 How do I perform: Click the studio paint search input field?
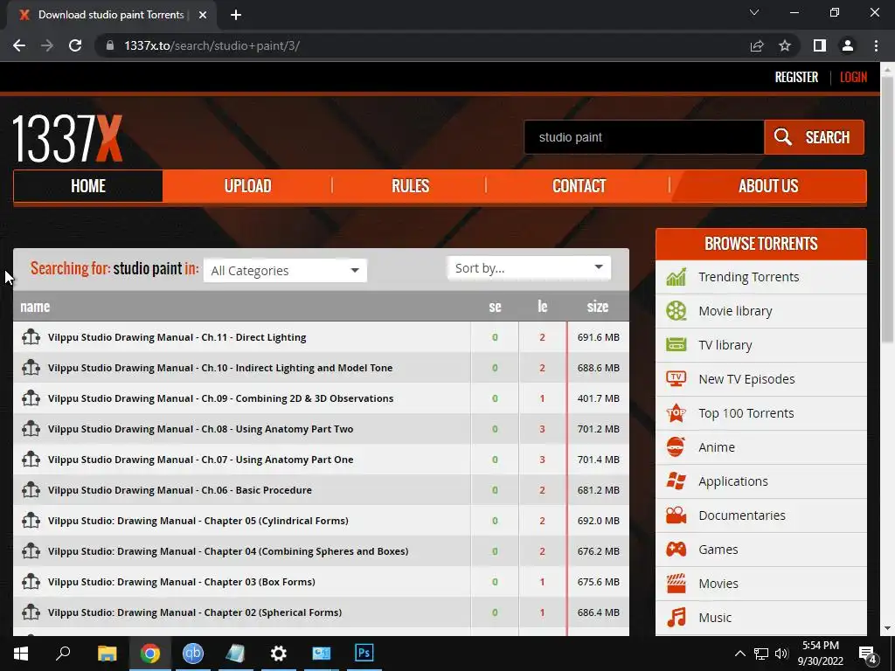tap(644, 137)
